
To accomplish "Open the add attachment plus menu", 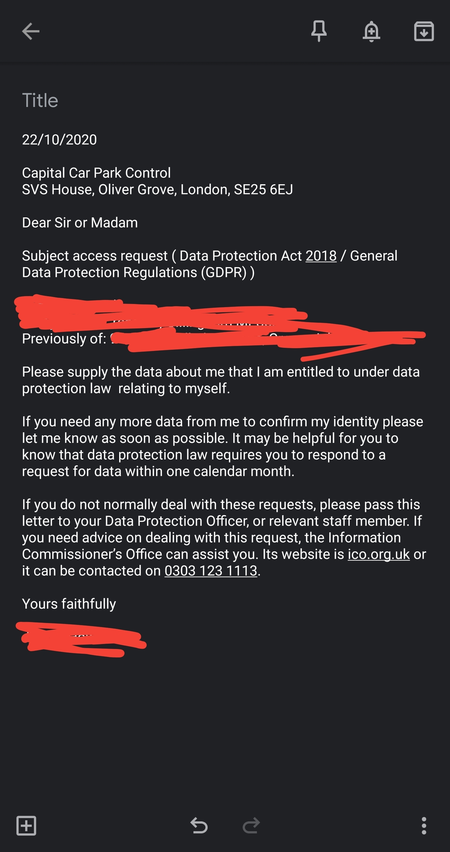I will pyautogui.click(x=26, y=826).
